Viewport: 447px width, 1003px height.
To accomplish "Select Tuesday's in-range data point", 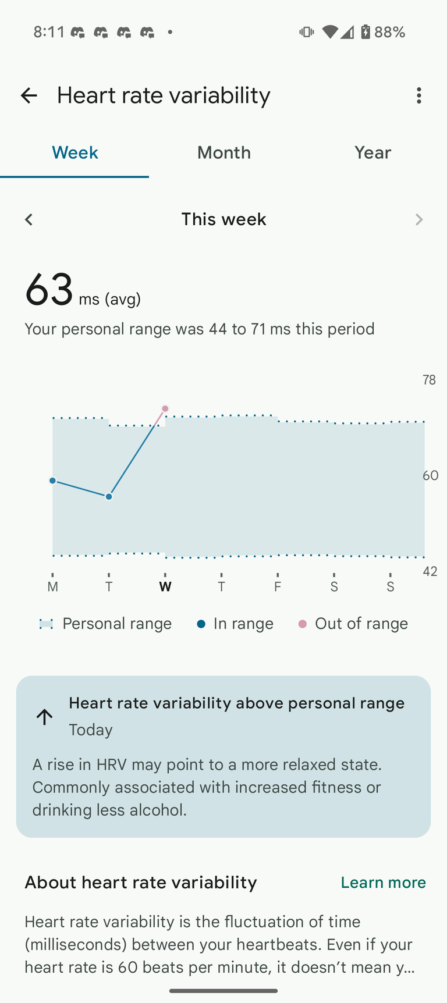I will tap(109, 497).
